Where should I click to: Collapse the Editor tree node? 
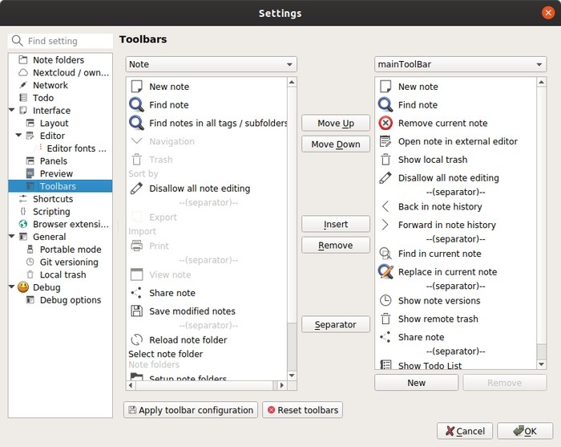pos(18,135)
